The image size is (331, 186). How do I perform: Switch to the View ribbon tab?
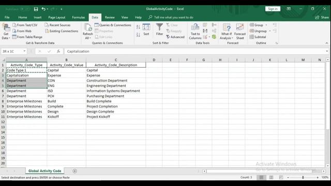125,17
